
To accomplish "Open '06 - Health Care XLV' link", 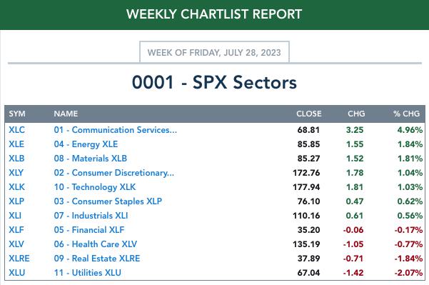I will pyautogui.click(x=96, y=244).
